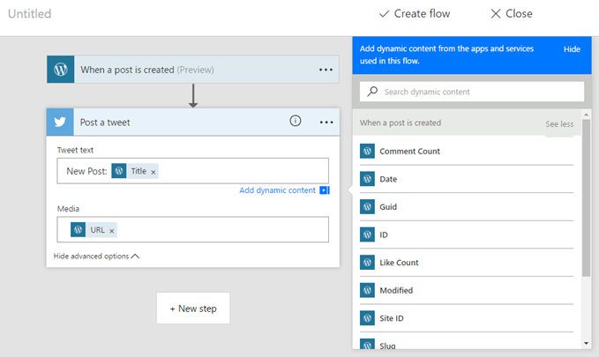
Task: Choose Date from dynamic content list
Action: coord(388,179)
